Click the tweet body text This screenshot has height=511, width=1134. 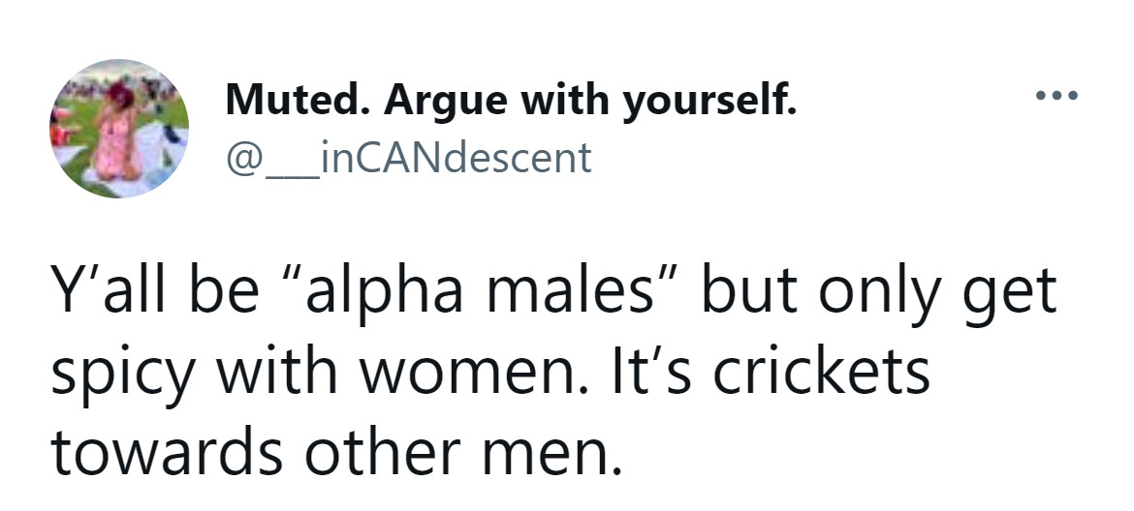coord(552,371)
